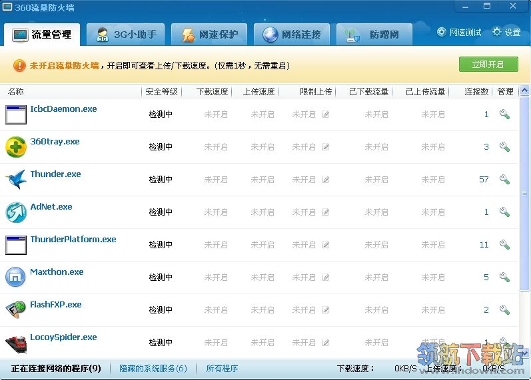Show 所有程序 list

coord(222,368)
